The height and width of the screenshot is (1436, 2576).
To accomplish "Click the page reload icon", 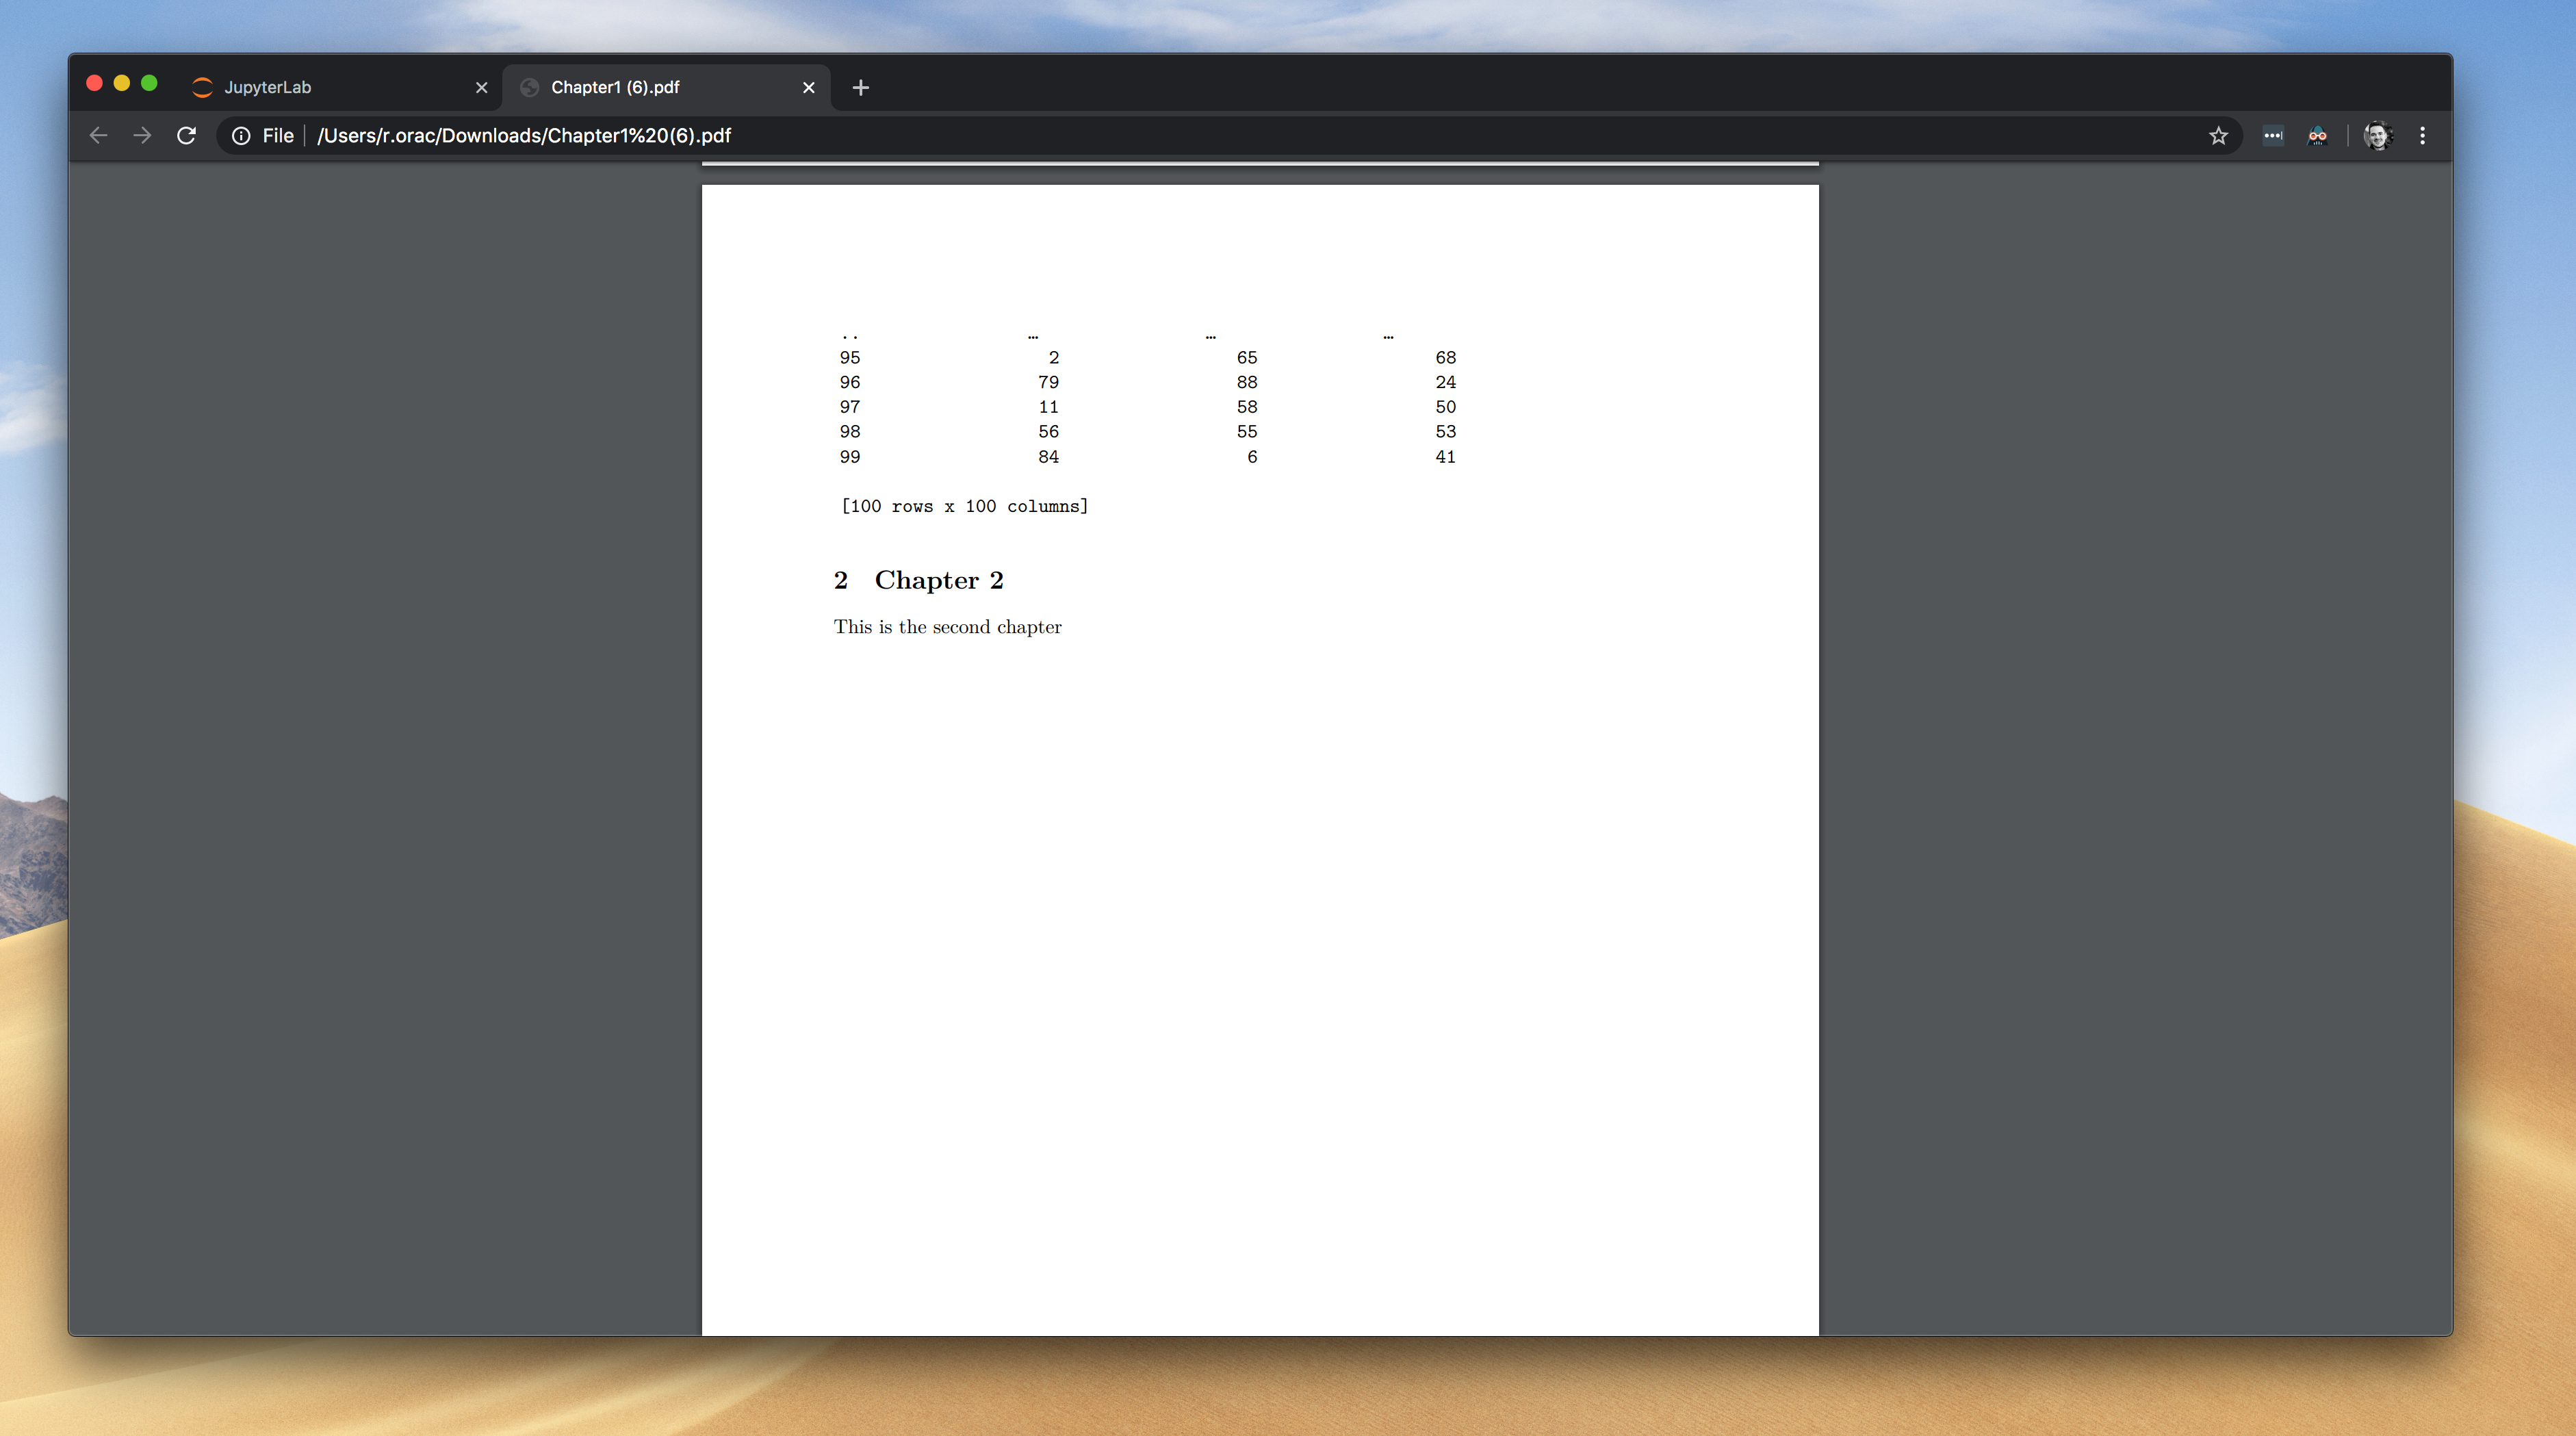I will coord(186,135).
